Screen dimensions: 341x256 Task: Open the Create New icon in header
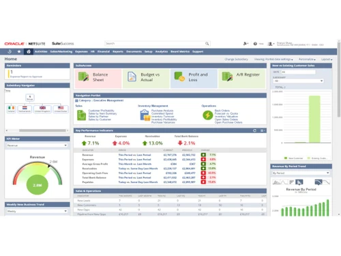[x=246, y=44]
